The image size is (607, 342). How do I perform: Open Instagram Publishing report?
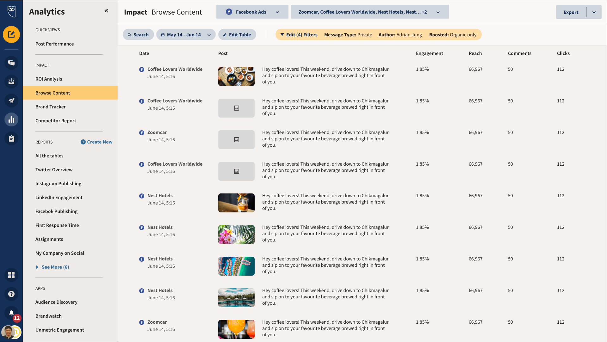pyautogui.click(x=59, y=184)
